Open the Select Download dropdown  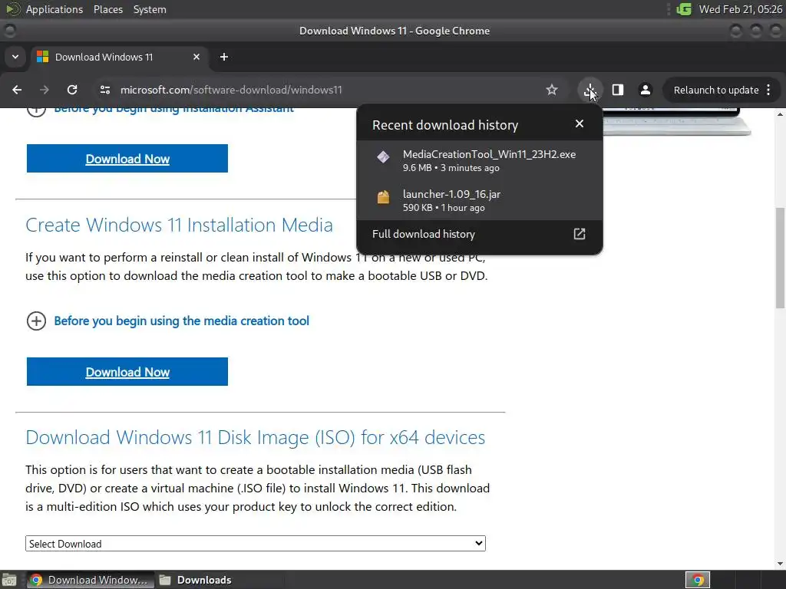pos(255,544)
